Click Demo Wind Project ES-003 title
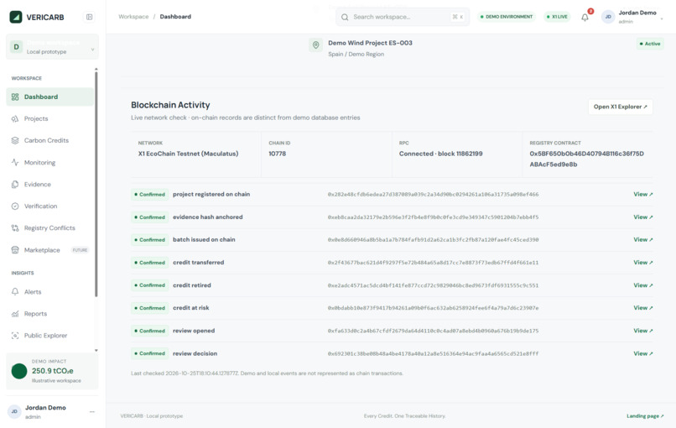 (x=370, y=43)
